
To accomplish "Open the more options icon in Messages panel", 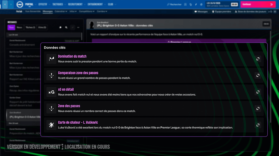I will pos(78,27).
